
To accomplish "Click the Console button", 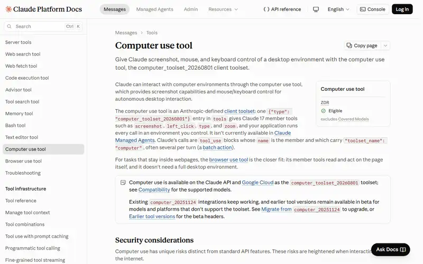I will click(x=373, y=9).
